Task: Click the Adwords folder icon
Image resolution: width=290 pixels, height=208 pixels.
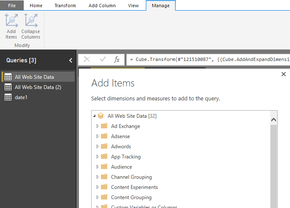Action: coord(104,146)
